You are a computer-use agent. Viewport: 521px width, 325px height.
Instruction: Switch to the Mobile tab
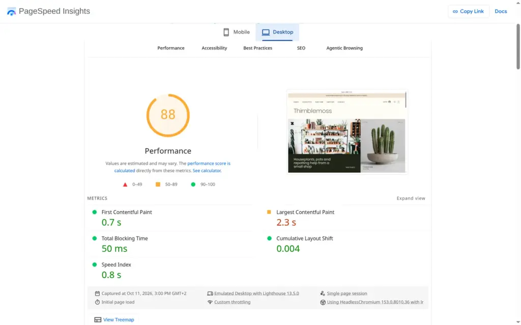236,32
